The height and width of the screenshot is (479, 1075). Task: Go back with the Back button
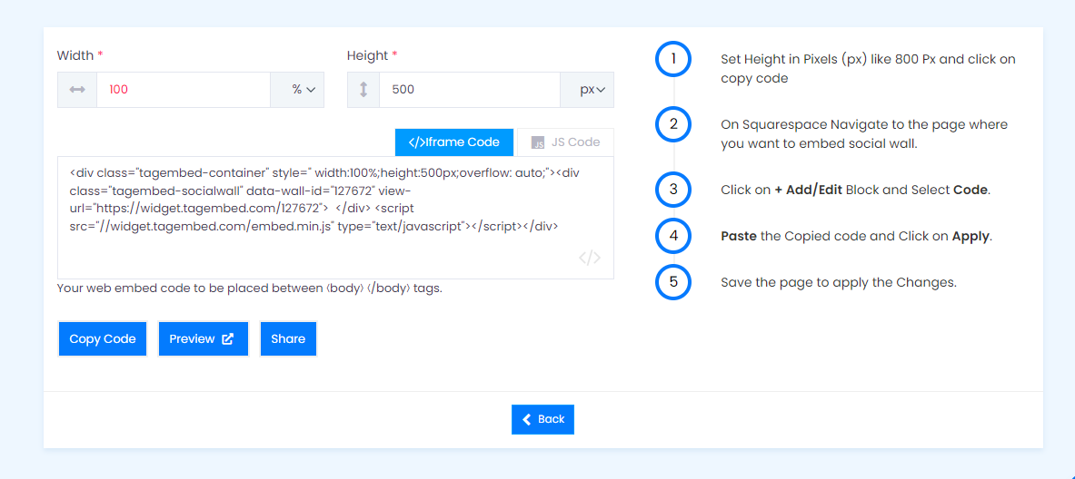click(543, 419)
